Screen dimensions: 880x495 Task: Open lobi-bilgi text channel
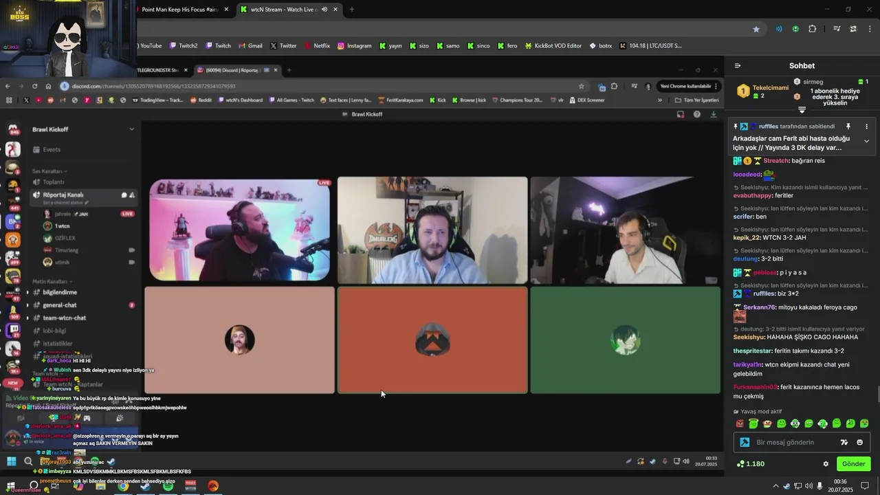coord(54,331)
